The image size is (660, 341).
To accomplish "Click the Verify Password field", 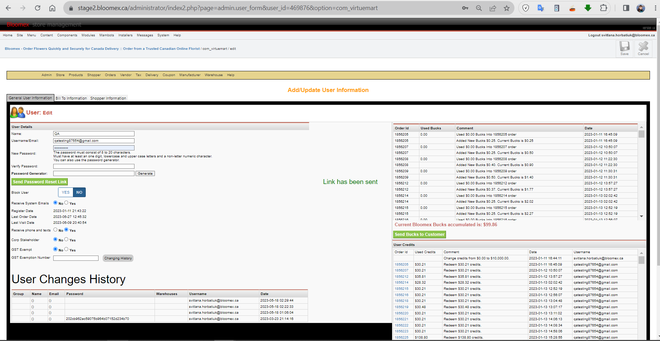I will 94,166.
